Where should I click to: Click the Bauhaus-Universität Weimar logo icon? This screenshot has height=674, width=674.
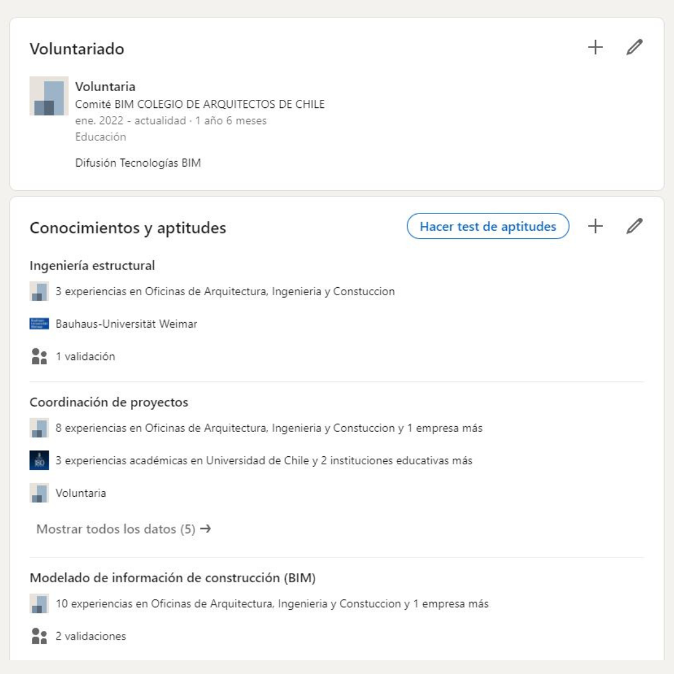pos(39,324)
